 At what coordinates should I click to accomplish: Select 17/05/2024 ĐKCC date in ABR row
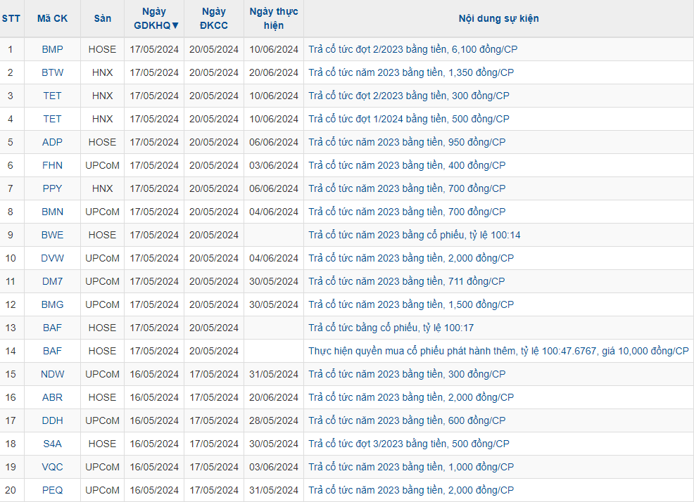point(214,398)
